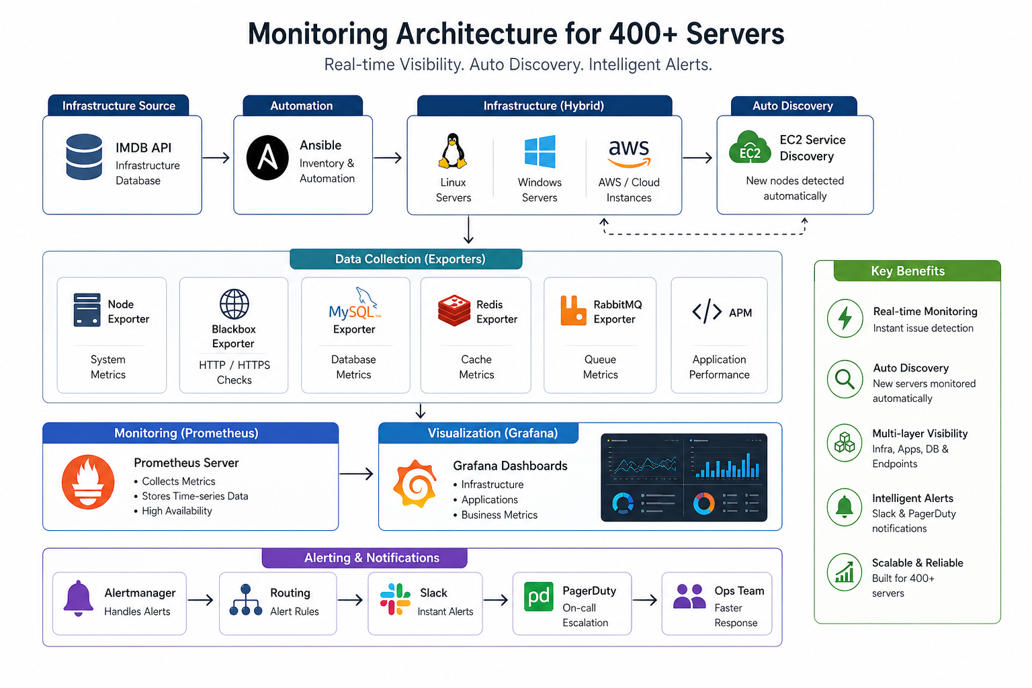Click the Node Exporter server icon

87,310
